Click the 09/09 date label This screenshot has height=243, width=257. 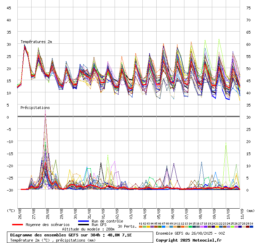[x=214, y=214]
